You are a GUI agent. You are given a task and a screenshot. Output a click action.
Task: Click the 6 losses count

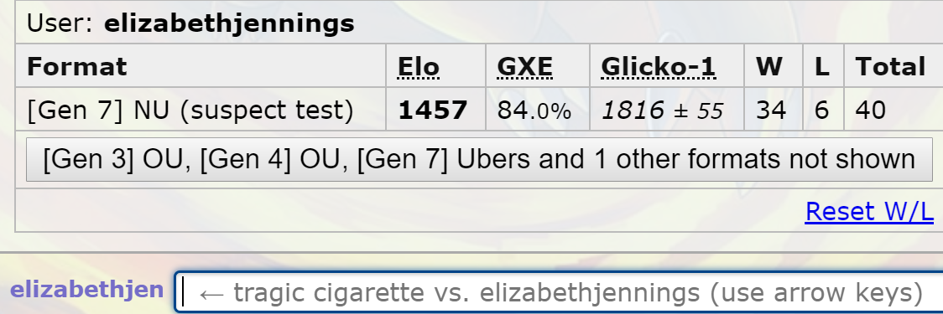[822, 111]
